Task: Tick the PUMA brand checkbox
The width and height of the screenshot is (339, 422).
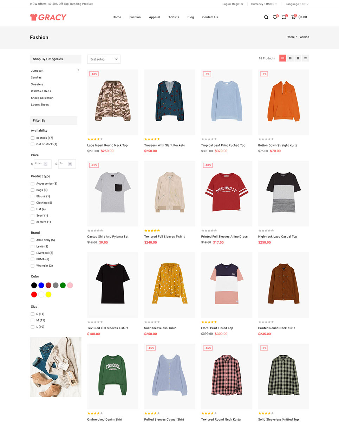Action: [x=33, y=259]
